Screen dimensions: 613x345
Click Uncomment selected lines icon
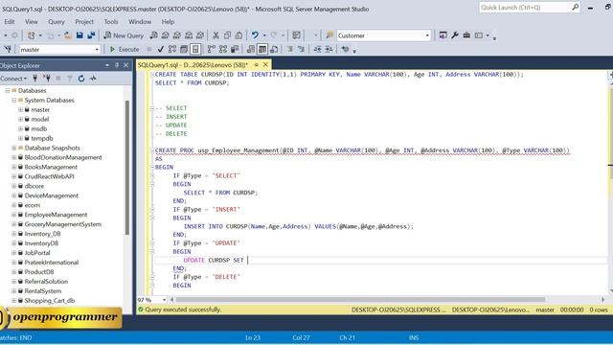(301, 49)
